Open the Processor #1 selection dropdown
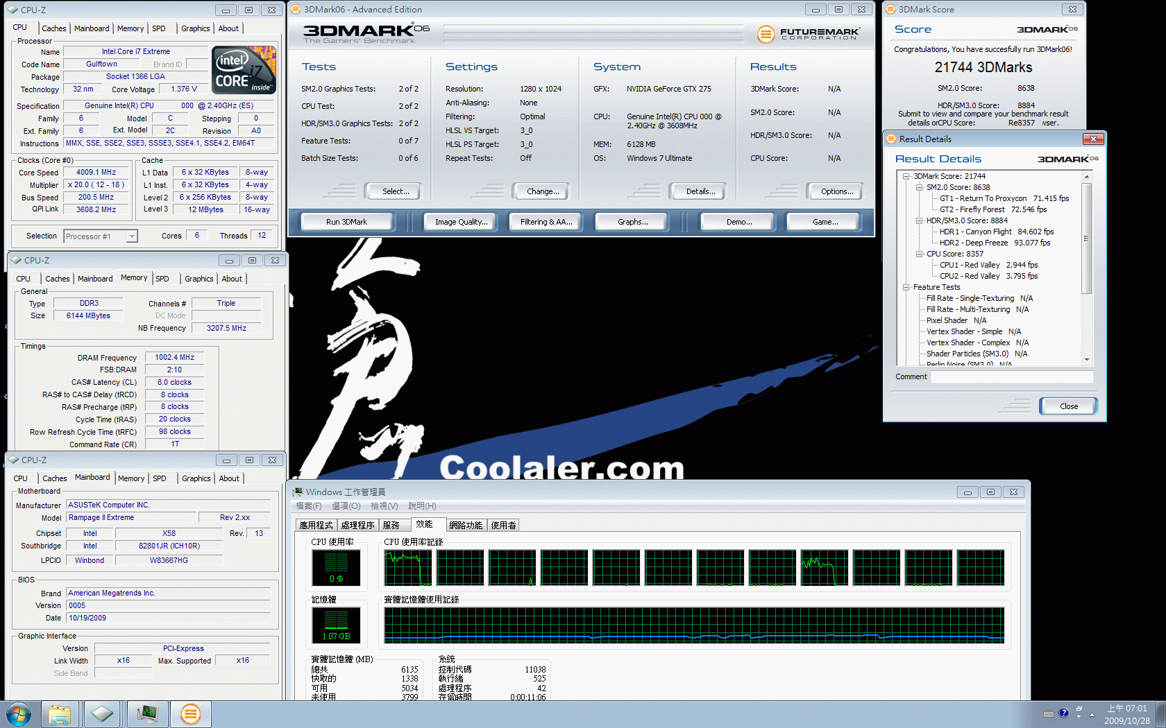 [131, 236]
